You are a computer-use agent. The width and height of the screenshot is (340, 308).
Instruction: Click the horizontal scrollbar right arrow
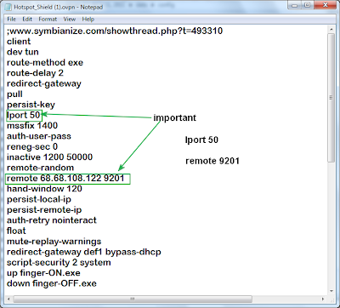pos(323,299)
